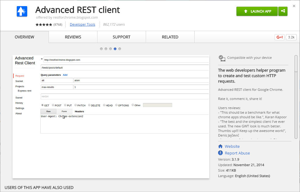300x192 pixels.
Task: Open the Express rent project
Action: (24, 91)
